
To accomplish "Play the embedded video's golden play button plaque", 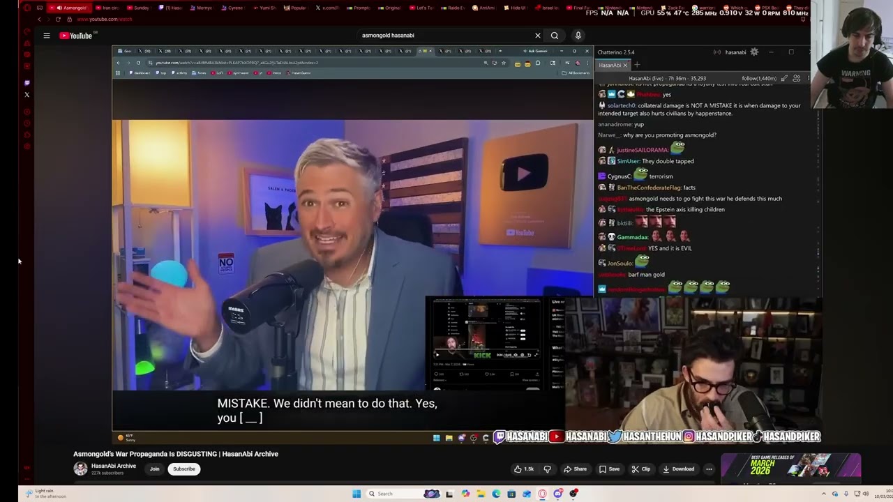I will tap(523, 174).
